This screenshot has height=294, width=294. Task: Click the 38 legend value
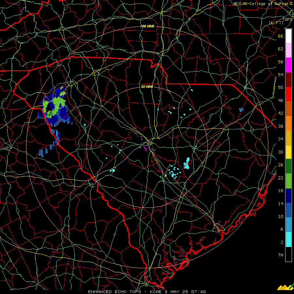click(281, 126)
